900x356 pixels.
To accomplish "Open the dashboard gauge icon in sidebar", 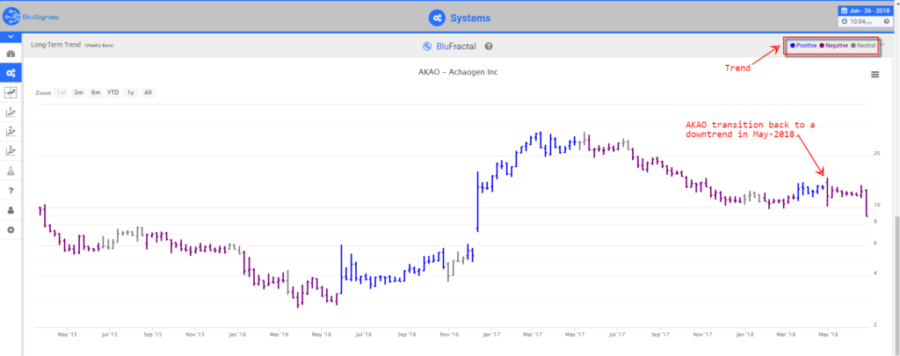I will 11,54.
